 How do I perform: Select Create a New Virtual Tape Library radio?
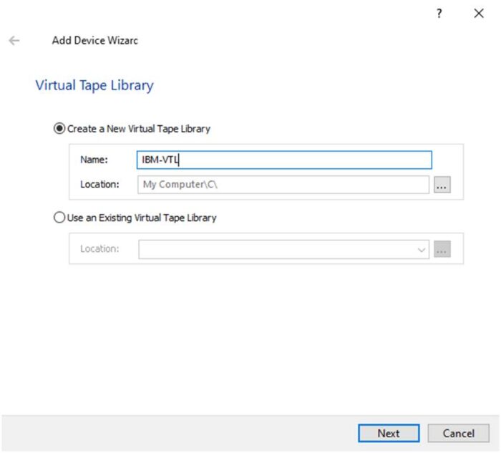click(59, 129)
